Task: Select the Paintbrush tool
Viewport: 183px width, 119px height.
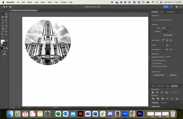Action: [6, 20]
